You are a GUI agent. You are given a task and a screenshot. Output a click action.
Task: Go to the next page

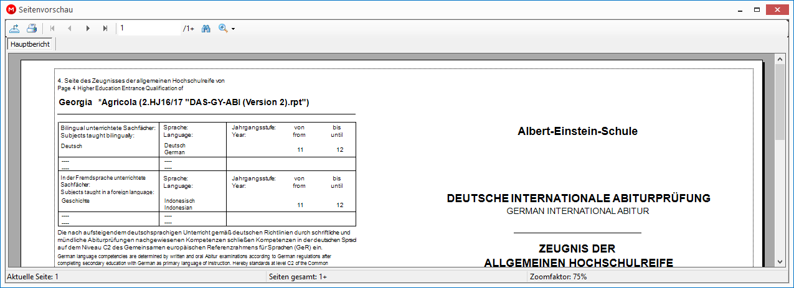(88, 29)
